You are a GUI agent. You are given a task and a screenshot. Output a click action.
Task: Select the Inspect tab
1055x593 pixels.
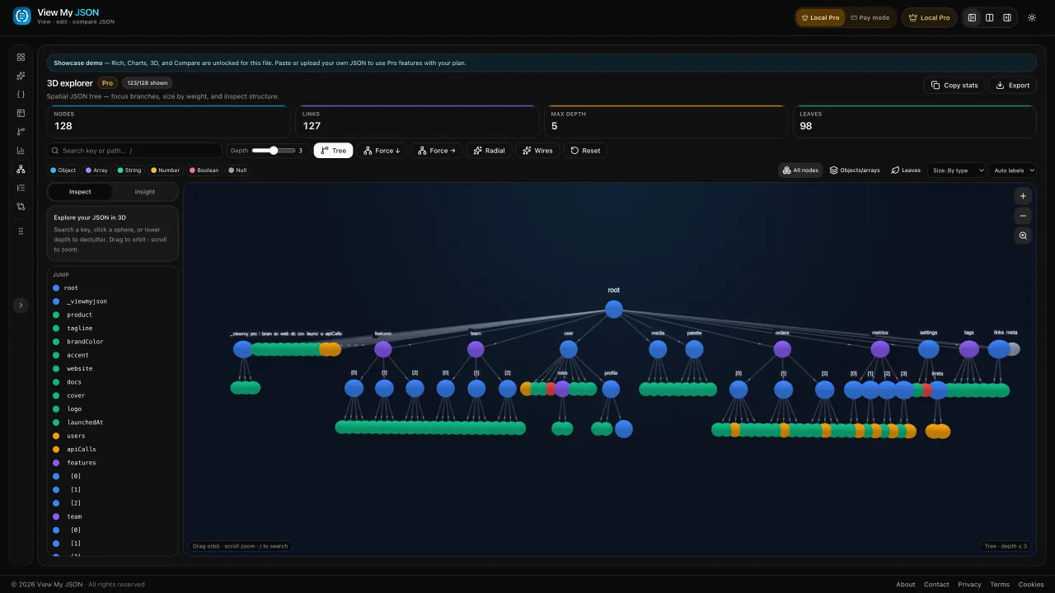click(x=81, y=192)
